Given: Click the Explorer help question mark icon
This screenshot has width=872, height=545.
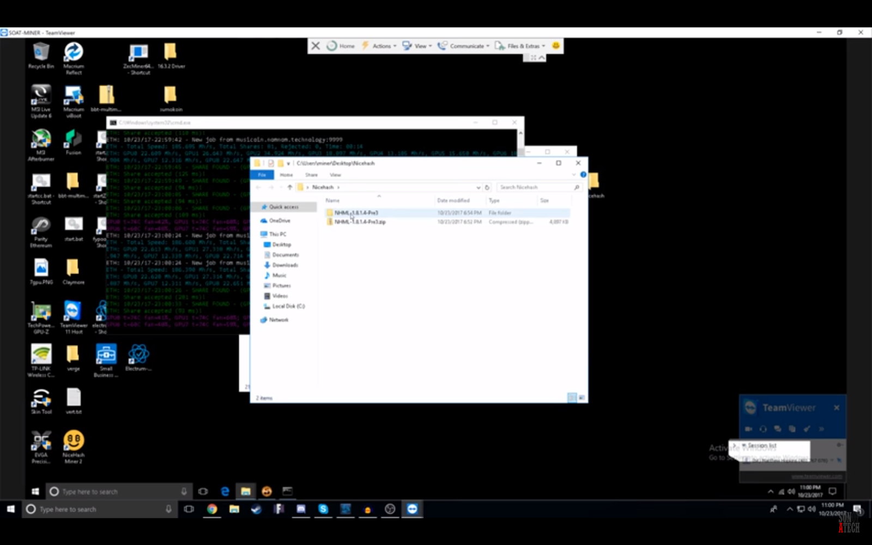Looking at the screenshot, I should [583, 175].
